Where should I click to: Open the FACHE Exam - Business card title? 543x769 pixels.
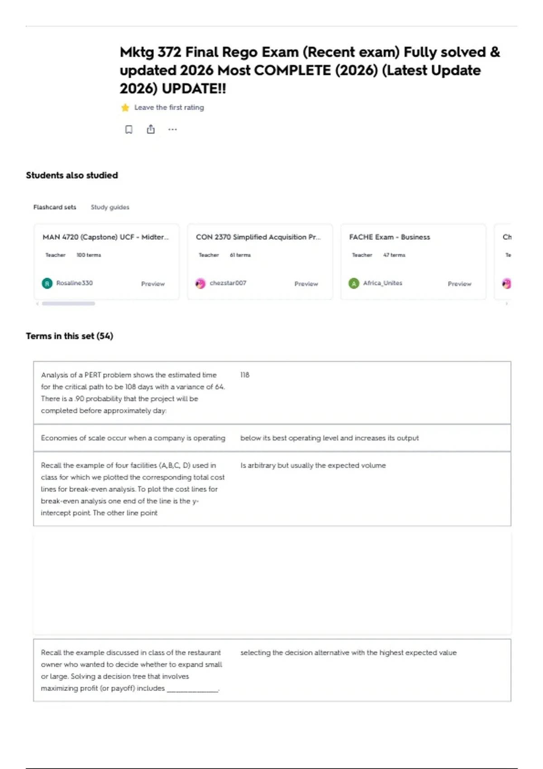coord(390,237)
